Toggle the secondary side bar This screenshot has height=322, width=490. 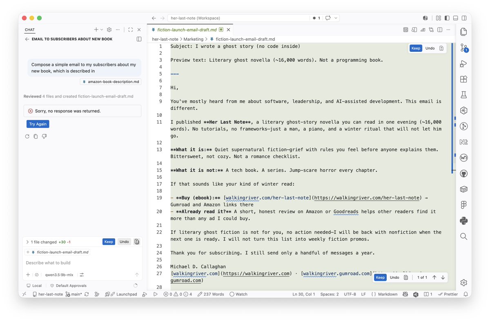(x=464, y=18)
